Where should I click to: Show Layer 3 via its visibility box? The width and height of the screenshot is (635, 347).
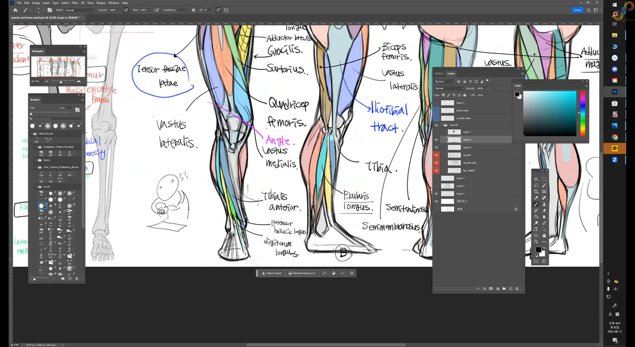pyautogui.click(x=437, y=178)
